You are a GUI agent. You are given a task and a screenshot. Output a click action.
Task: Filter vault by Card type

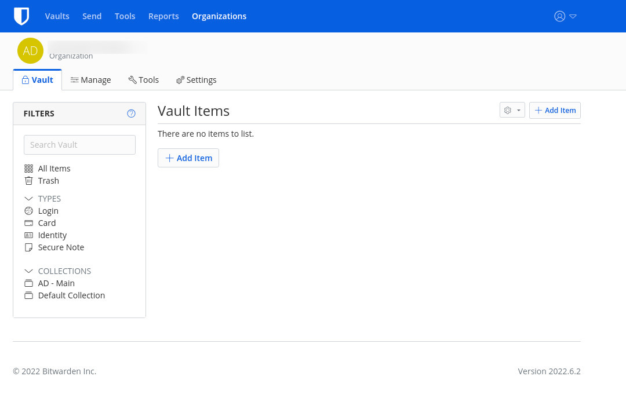pos(47,223)
